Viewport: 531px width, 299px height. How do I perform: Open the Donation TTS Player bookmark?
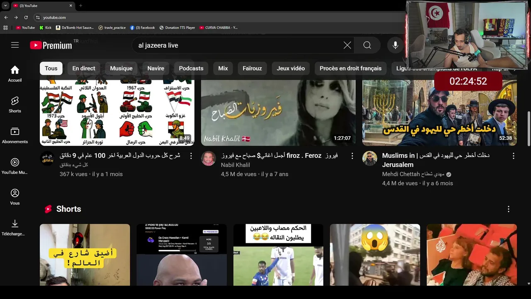click(177, 28)
